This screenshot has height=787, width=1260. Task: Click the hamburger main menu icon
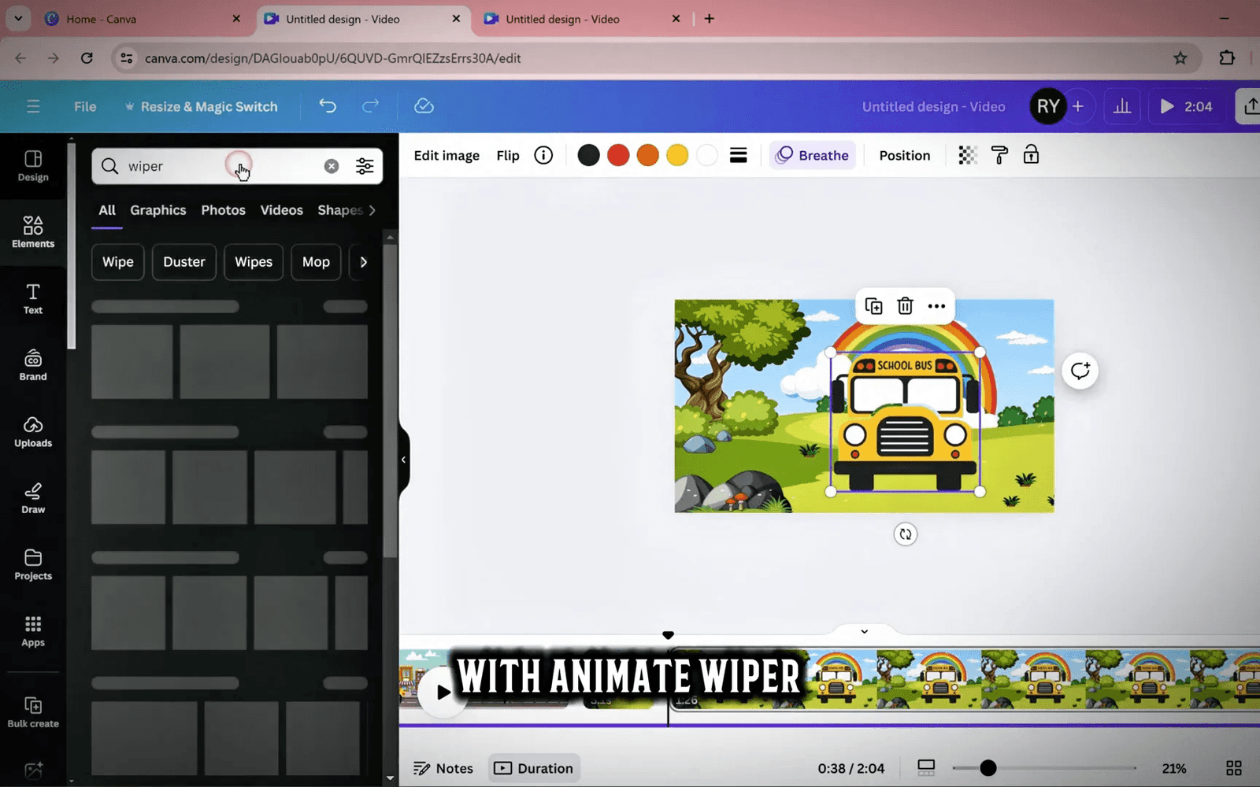[x=33, y=106]
